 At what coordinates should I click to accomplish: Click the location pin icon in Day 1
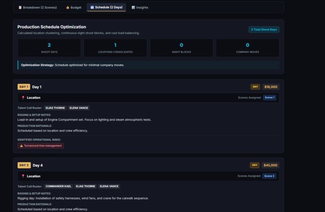tap(23, 98)
